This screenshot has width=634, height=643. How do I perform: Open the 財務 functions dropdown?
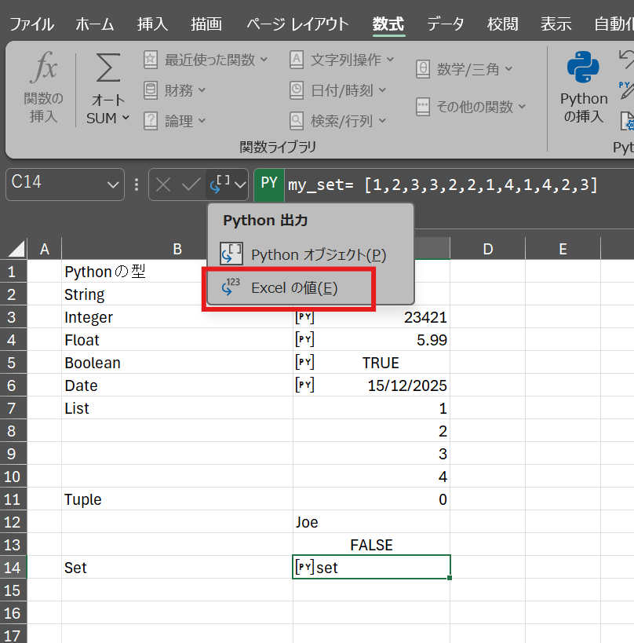tap(175, 90)
